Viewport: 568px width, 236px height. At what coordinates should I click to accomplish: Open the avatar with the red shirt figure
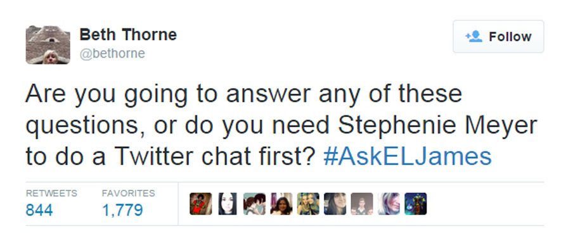[x=201, y=204]
